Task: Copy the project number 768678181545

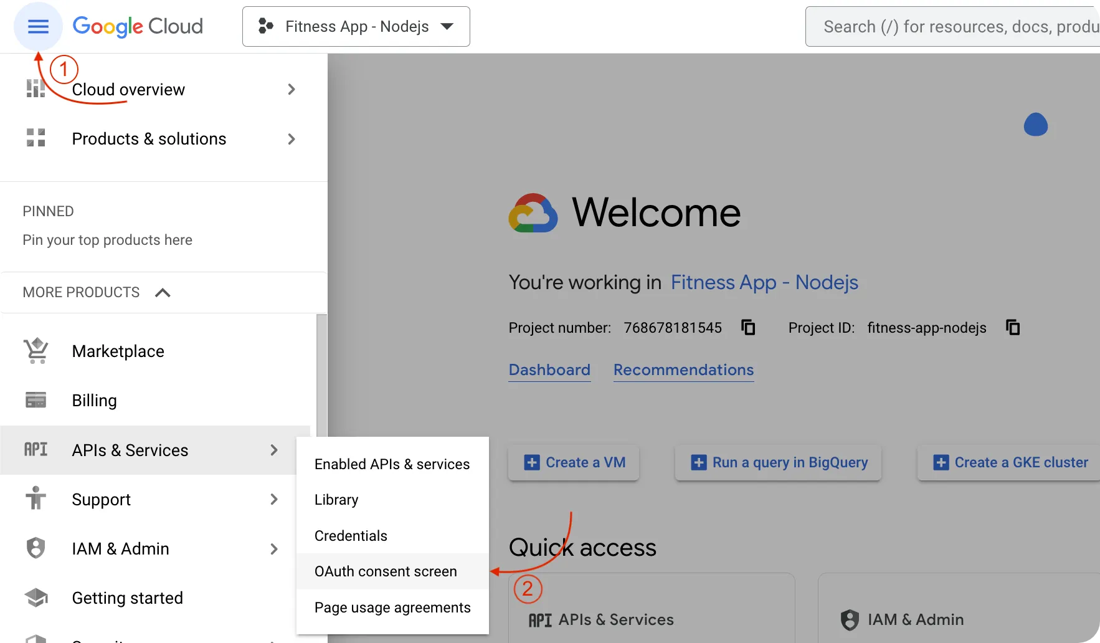Action: pos(748,327)
